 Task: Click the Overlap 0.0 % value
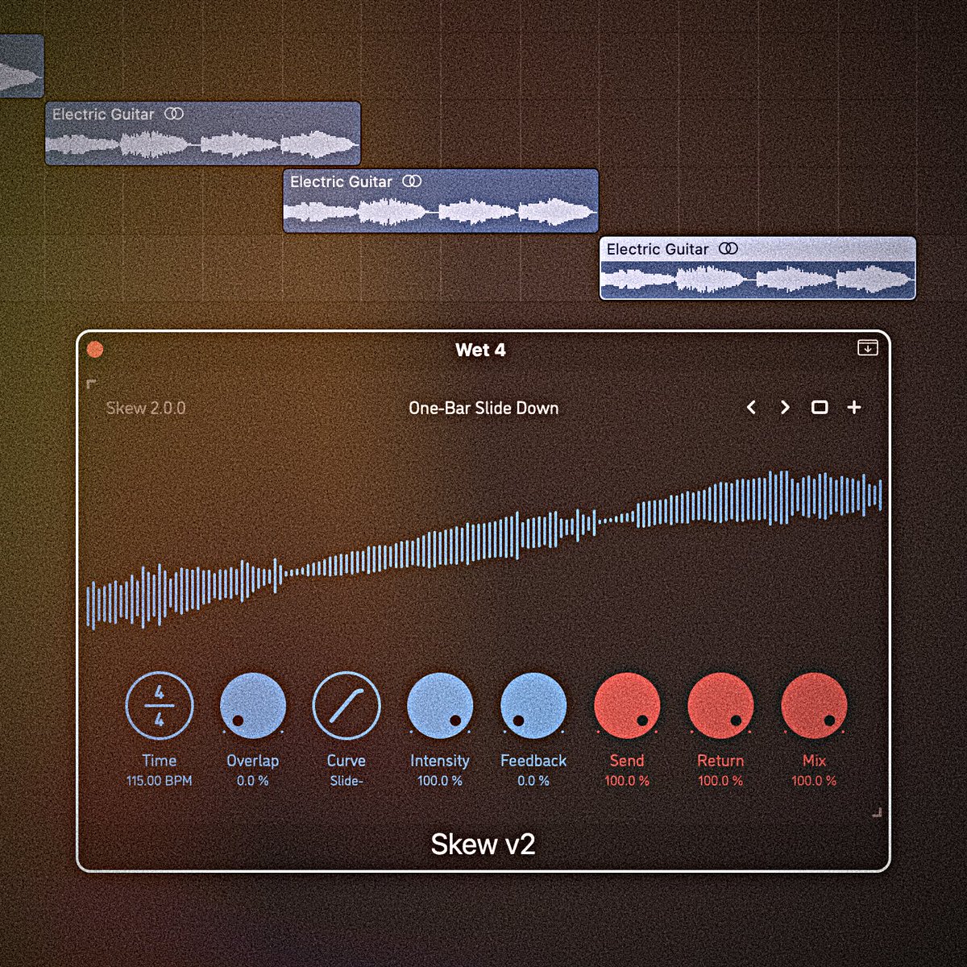point(253,781)
